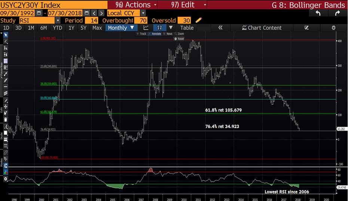Click the trash delete annotation icon

click(6, 120)
